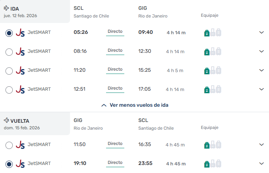The image size is (269, 173).
Task: Click baggage icons for 12:51 flight
Action: pos(213,89)
